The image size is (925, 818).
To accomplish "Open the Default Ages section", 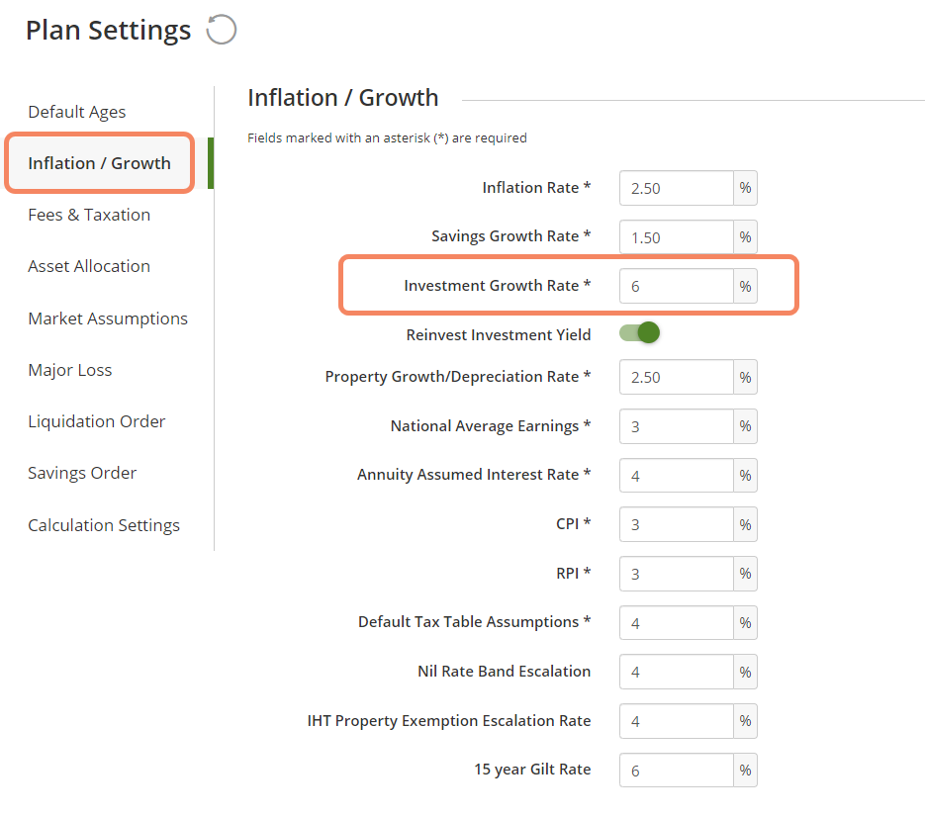I will (77, 112).
